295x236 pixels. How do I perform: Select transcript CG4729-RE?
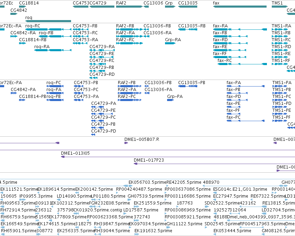(102, 57)
